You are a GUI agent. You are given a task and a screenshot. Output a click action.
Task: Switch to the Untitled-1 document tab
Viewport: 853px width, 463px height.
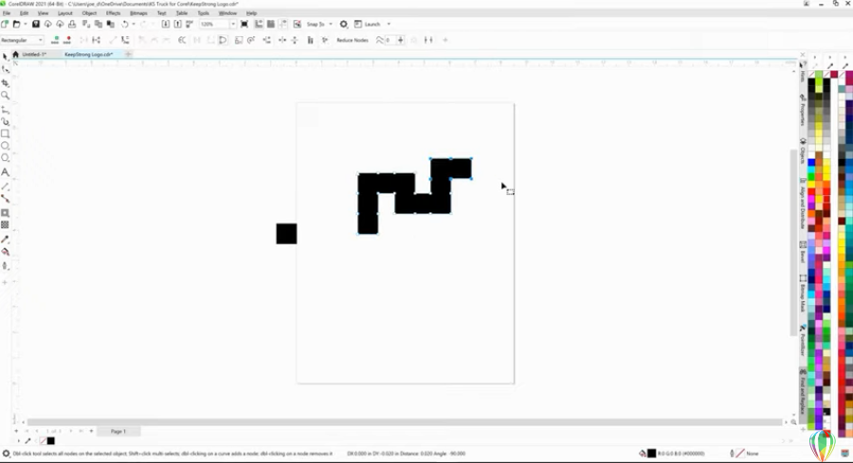(34, 54)
